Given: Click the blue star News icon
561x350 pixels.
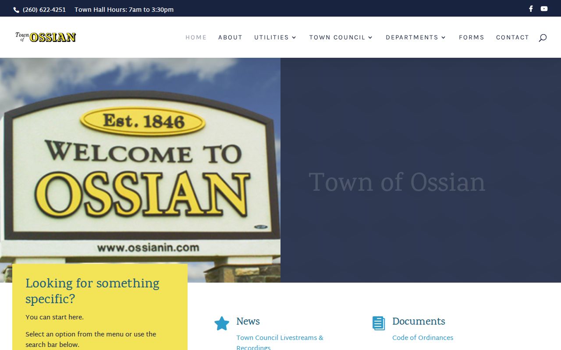Looking at the screenshot, I should pyautogui.click(x=222, y=324).
